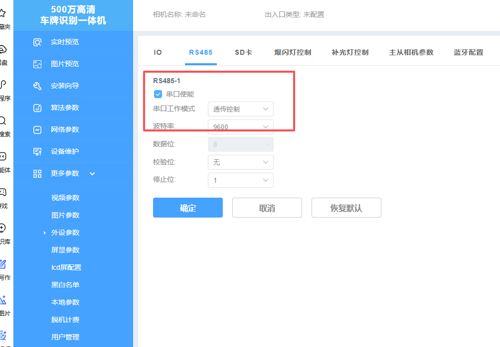
Task: Collapse the 更多参数 chevron
Action: (x=92, y=173)
